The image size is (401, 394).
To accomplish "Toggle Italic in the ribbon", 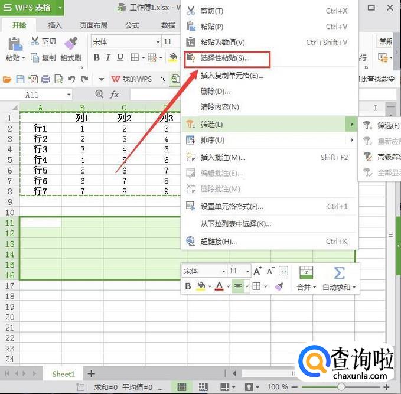I will tap(108, 57).
